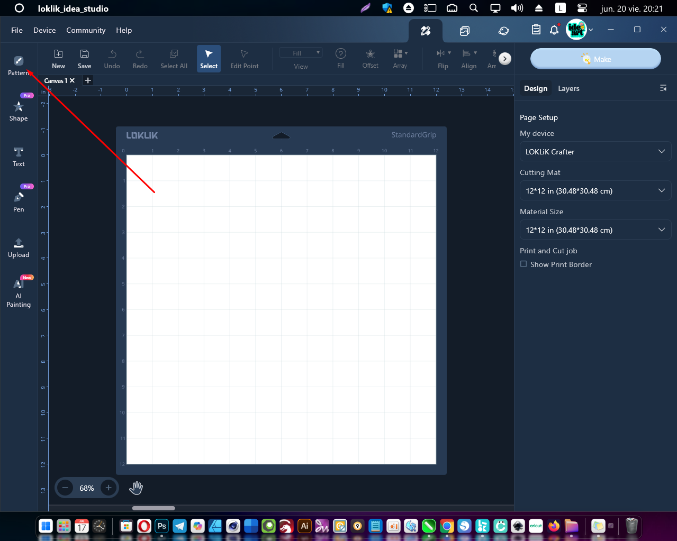Open Telegram from the dock
677x541 pixels.
point(180,526)
